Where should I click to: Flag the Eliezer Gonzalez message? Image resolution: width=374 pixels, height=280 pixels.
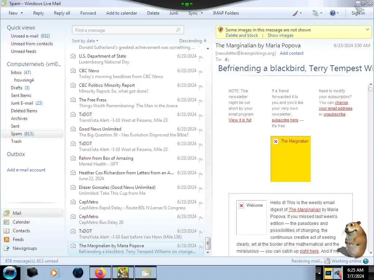tap(201, 189)
